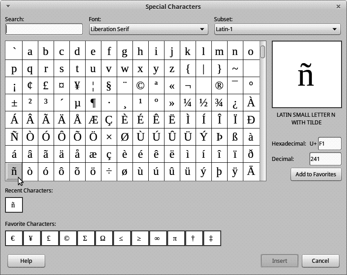Choose the sharp s ß character
347x275 pixels.
click(x=235, y=137)
